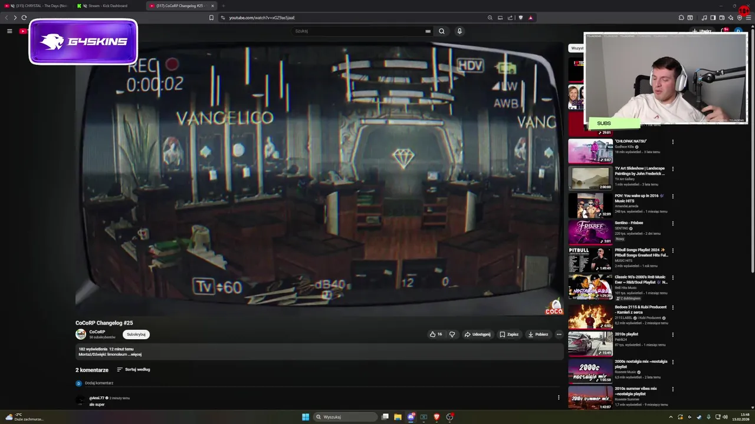755x424 pixels.
Task: Open Sentino - Frisbee video thumbnail
Action: click(x=590, y=233)
